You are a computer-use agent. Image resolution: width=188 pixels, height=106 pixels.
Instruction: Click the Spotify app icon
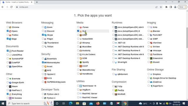tap(81, 62)
